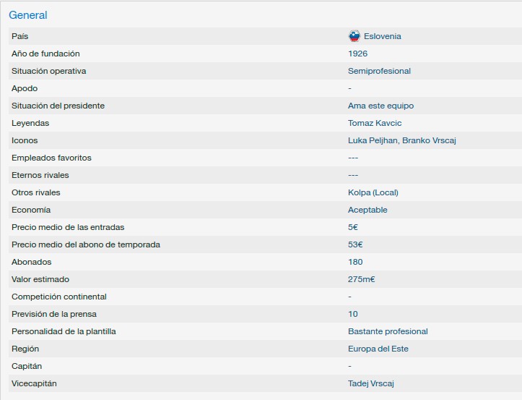Select vice-captain Tadej Vrscaj
Viewport: 522px width, 400px height.
(371, 383)
